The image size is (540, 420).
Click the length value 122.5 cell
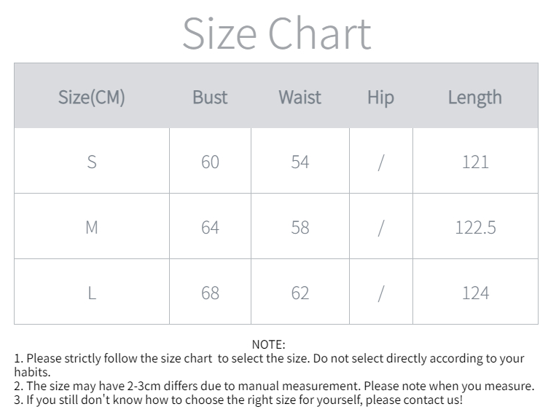pos(475,227)
